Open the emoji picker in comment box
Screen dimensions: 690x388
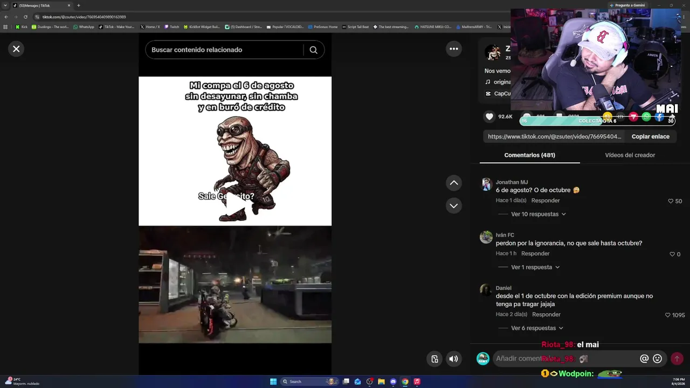[657, 358]
